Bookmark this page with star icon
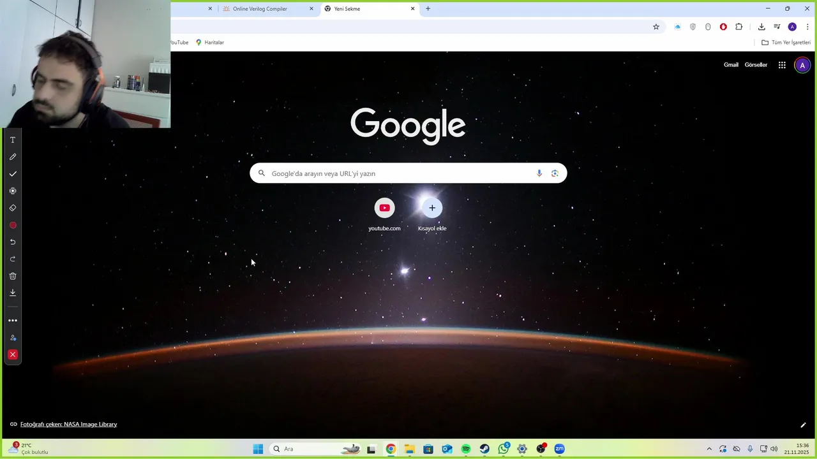This screenshot has width=817, height=459. point(656,27)
